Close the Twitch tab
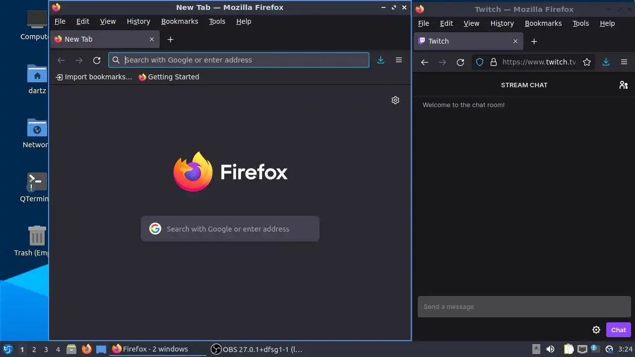The height and width of the screenshot is (357, 635). point(515,41)
